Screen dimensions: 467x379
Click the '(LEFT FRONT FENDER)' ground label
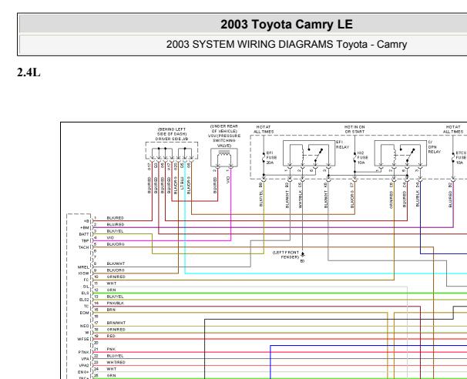[286, 254]
